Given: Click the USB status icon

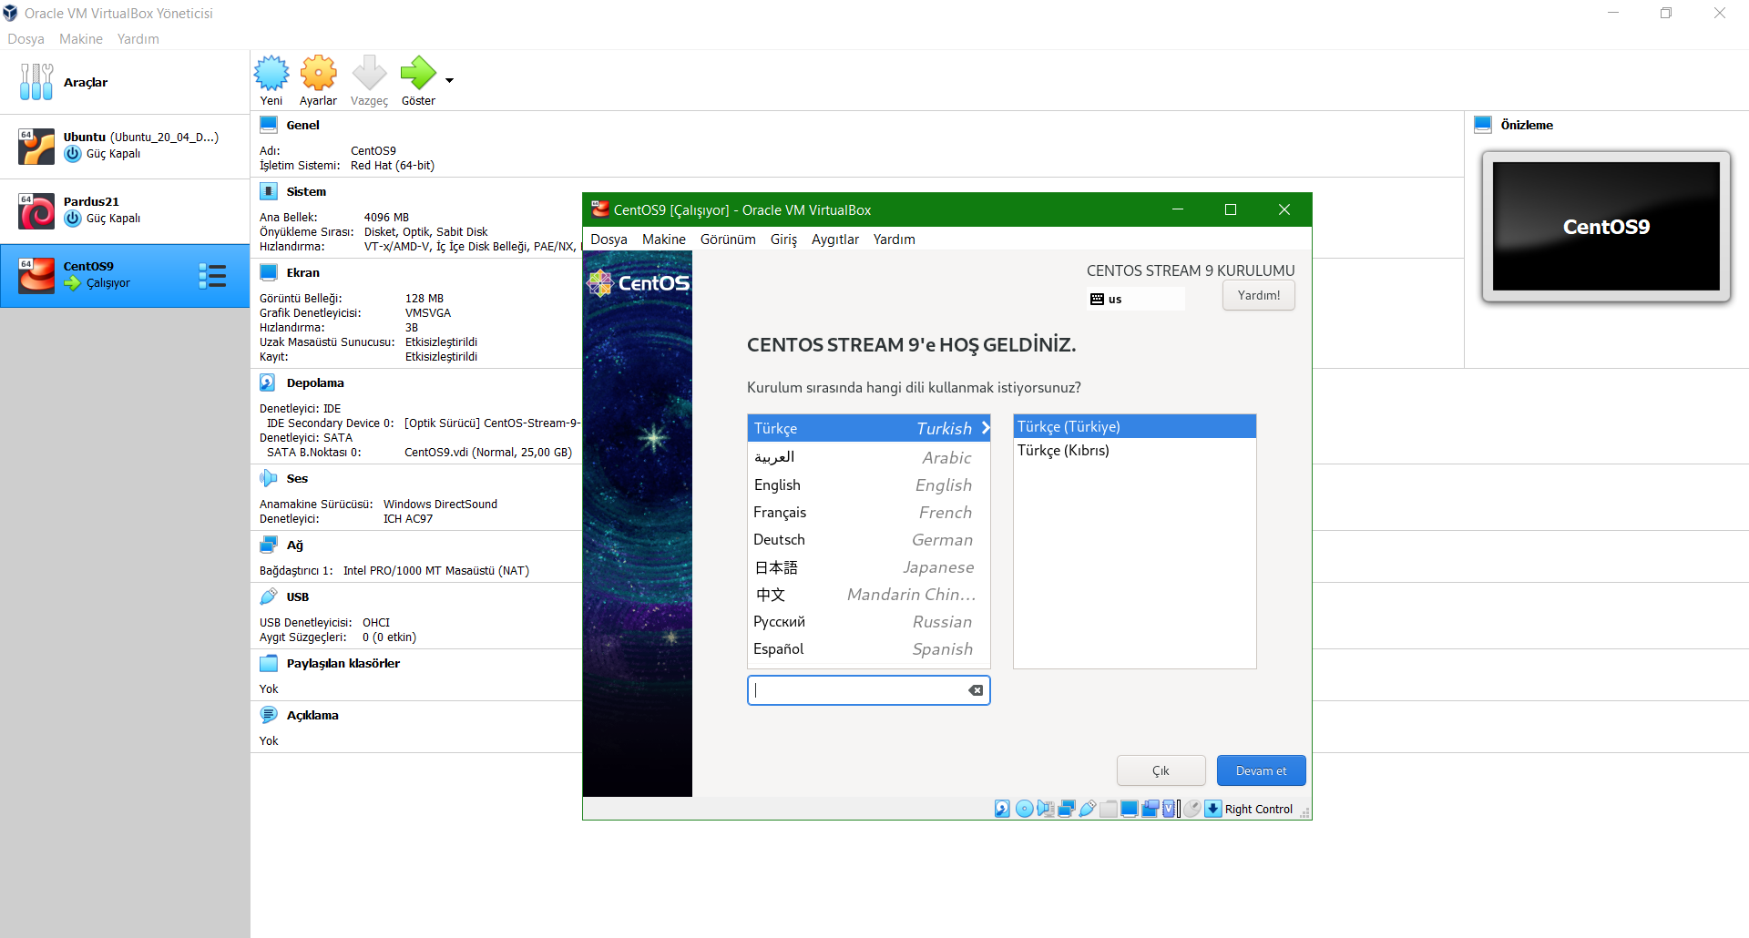Looking at the screenshot, I should click(1088, 809).
